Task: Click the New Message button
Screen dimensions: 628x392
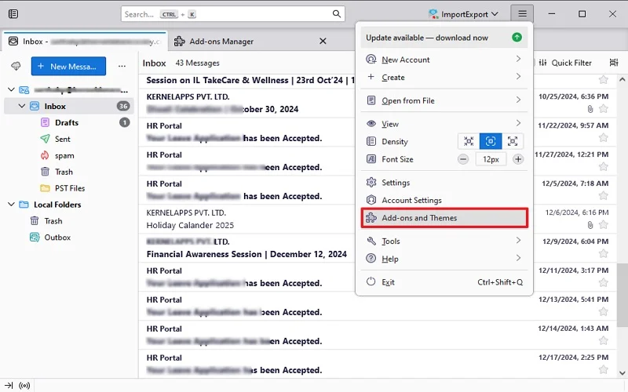Action: coord(68,66)
